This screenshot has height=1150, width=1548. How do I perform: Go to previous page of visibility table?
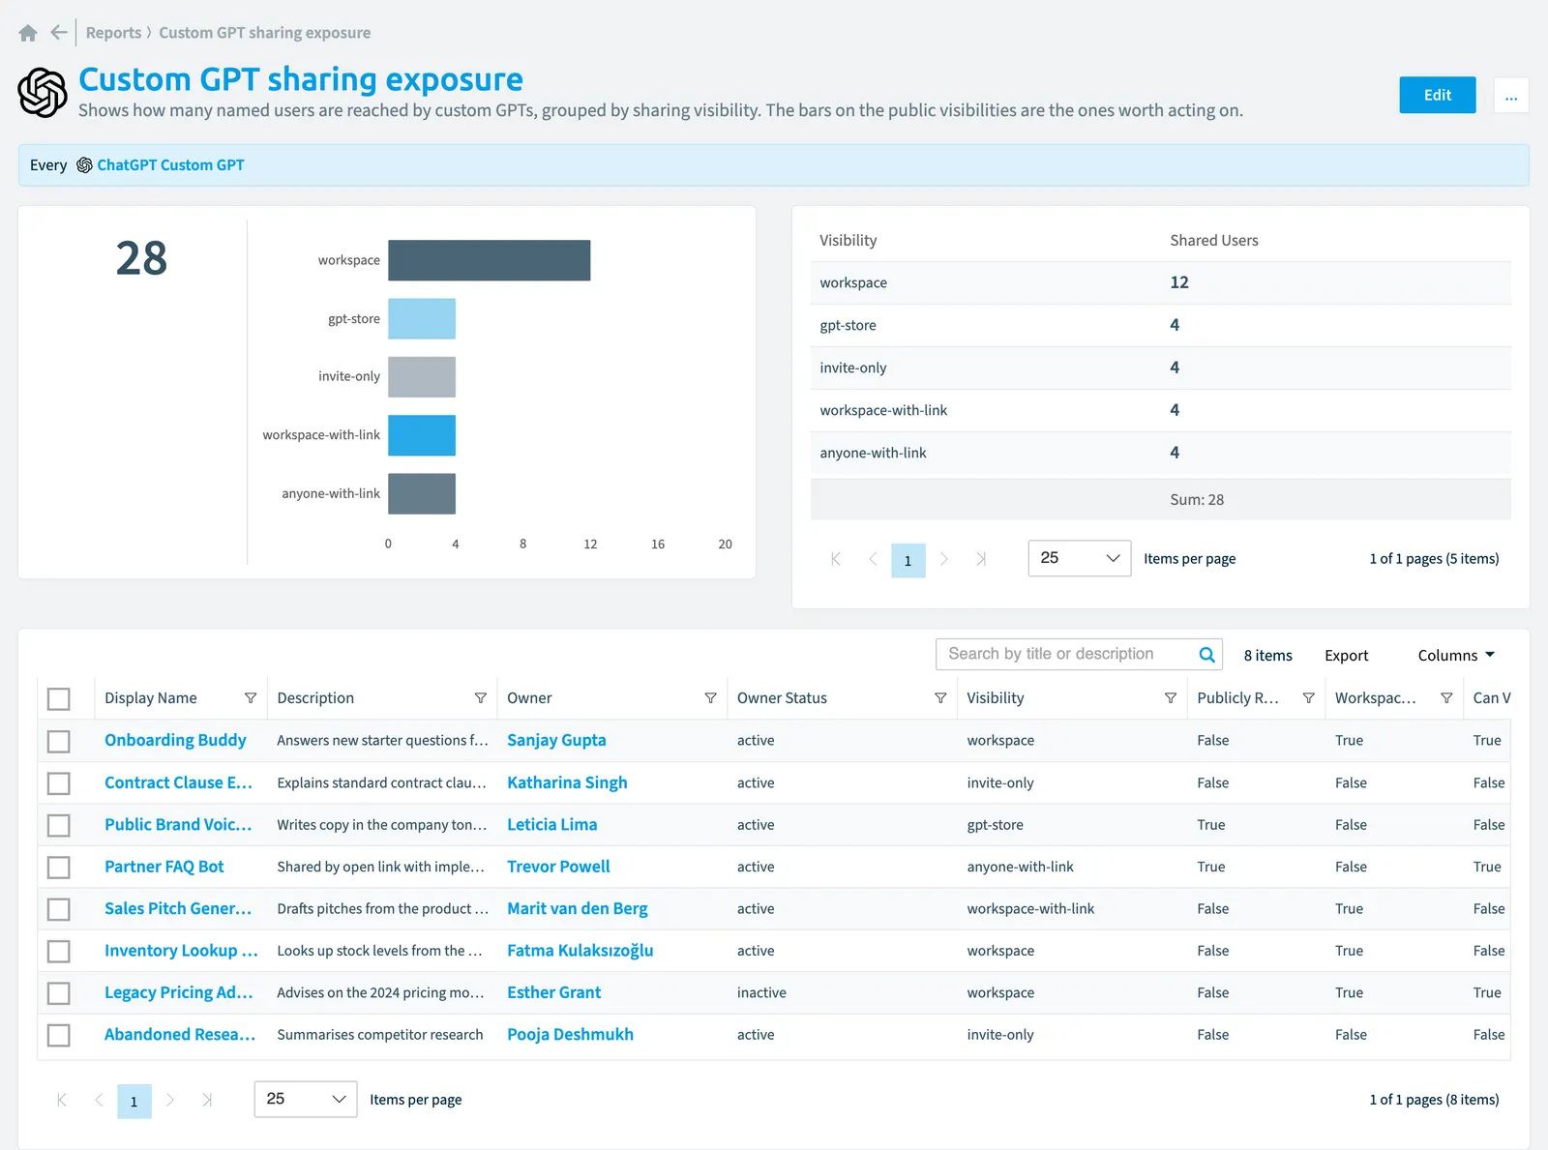point(873,559)
